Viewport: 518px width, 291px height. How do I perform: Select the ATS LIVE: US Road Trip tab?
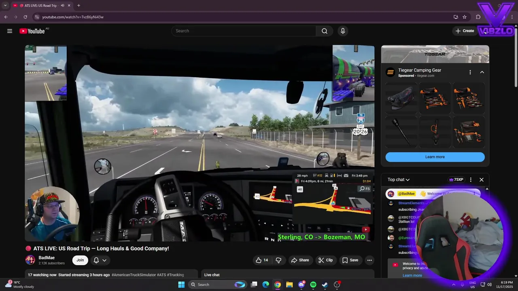42,6
